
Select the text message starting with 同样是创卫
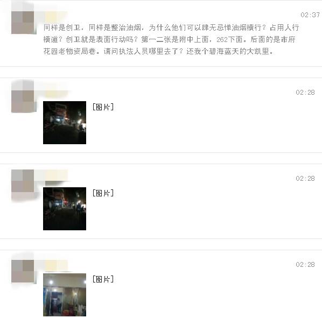(x=171, y=39)
